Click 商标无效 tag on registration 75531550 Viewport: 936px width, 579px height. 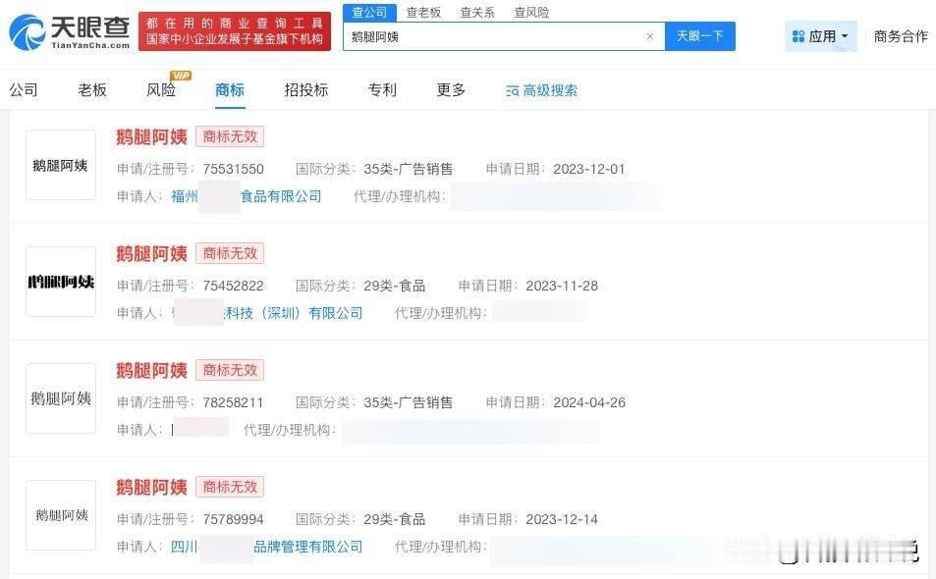tap(230, 136)
